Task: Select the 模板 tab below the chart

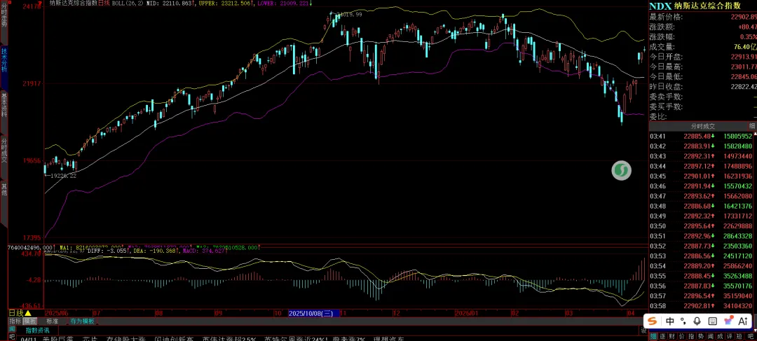Action: point(30,321)
